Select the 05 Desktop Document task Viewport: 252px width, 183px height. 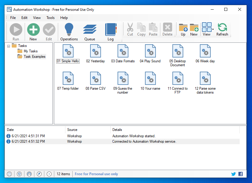(x=178, y=56)
